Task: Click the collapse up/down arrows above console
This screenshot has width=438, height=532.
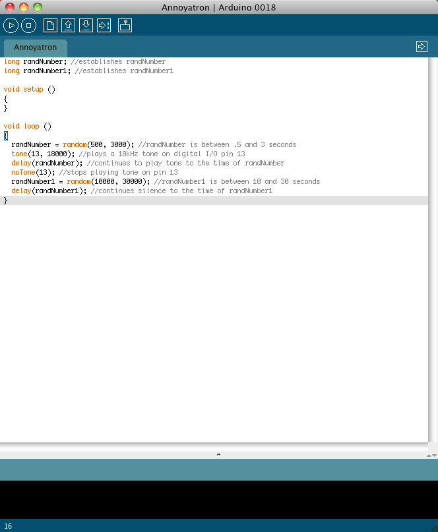Action: click(x=431, y=456)
